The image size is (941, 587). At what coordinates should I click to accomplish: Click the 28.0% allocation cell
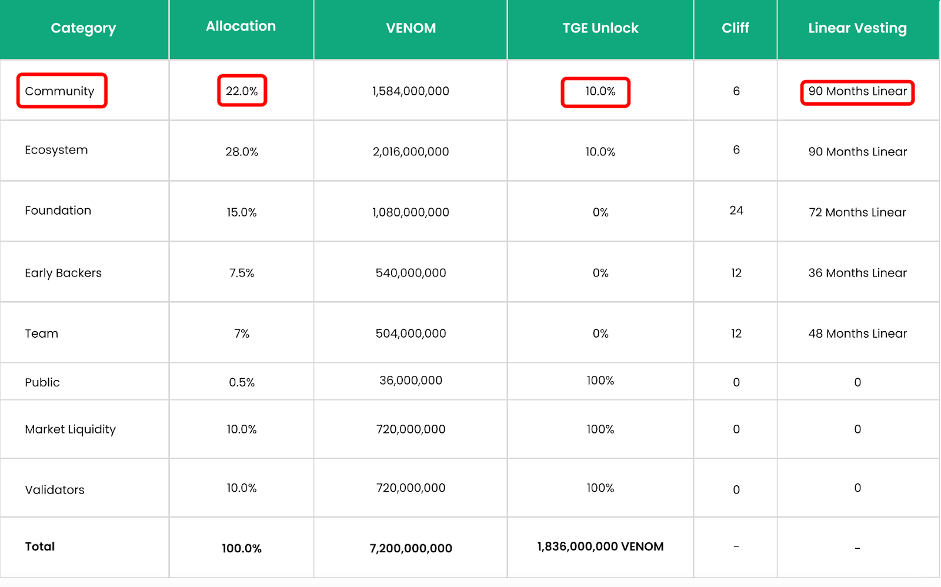click(x=242, y=152)
